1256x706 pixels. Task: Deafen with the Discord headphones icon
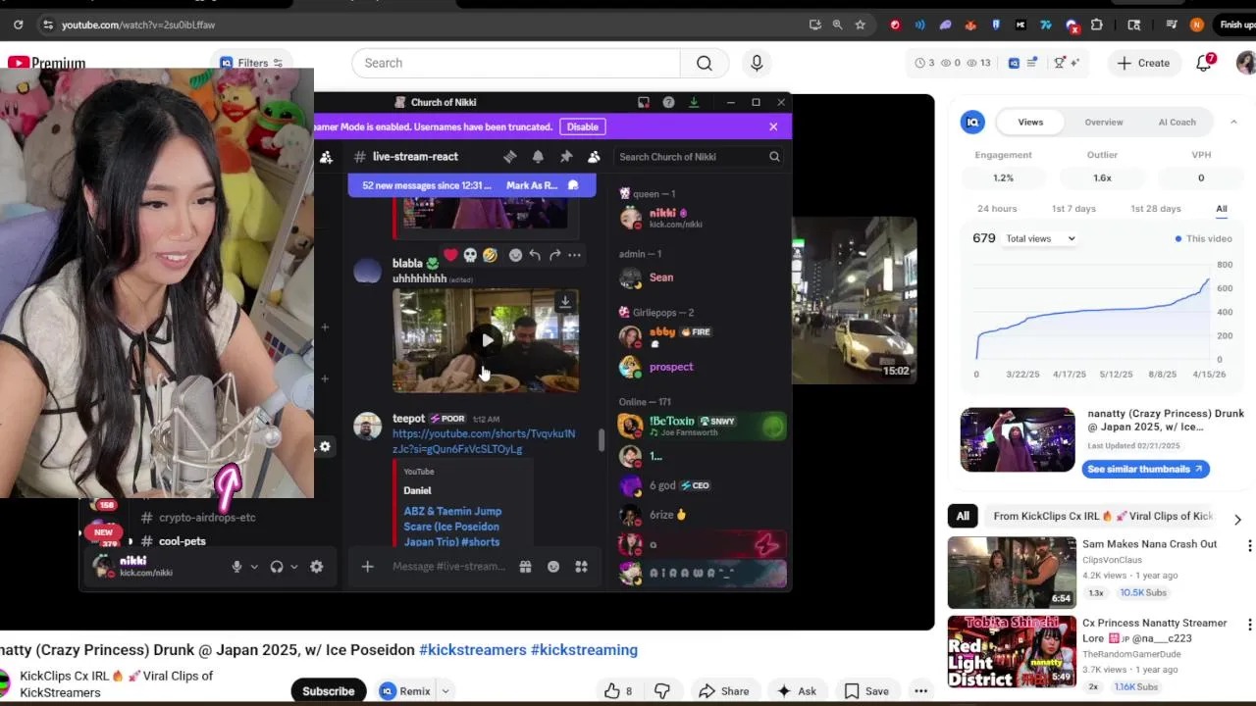tap(277, 567)
